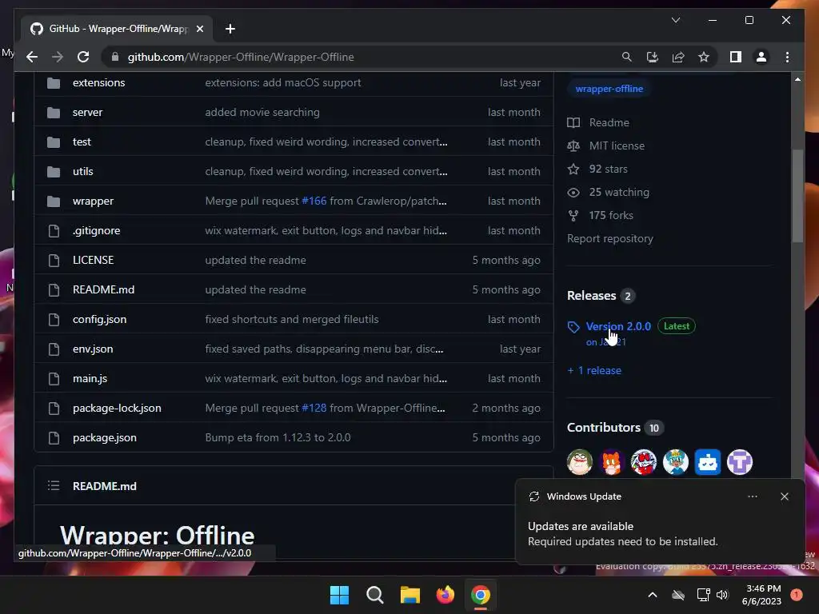The width and height of the screenshot is (819, 614).
Task: Open the LICENSE file
Action: pos(93,260)
